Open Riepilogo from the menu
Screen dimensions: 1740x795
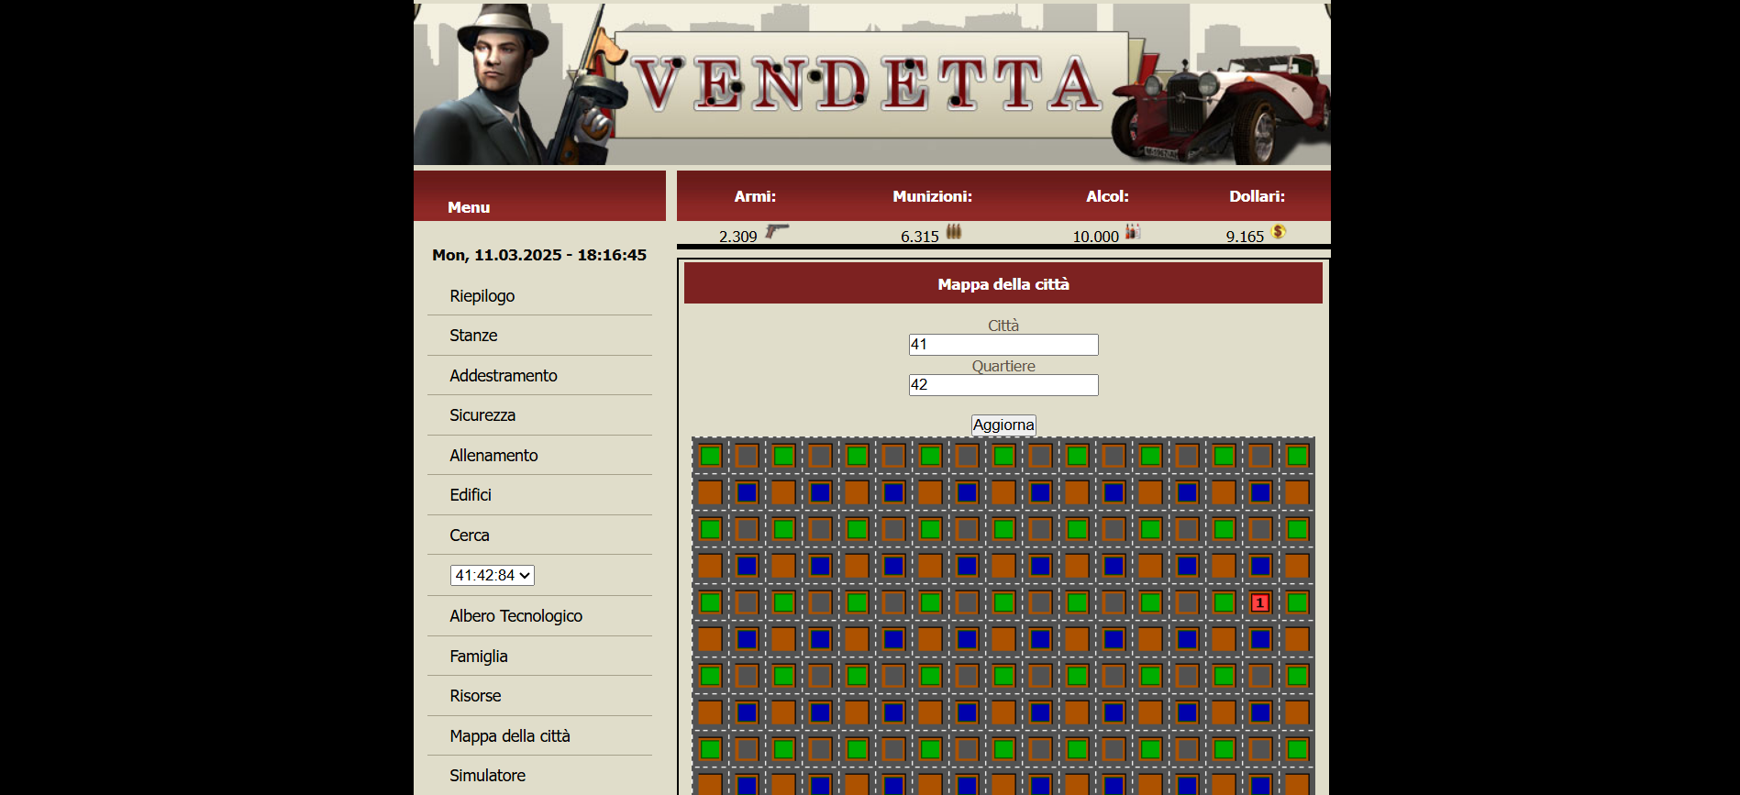(x=482, y=296)
